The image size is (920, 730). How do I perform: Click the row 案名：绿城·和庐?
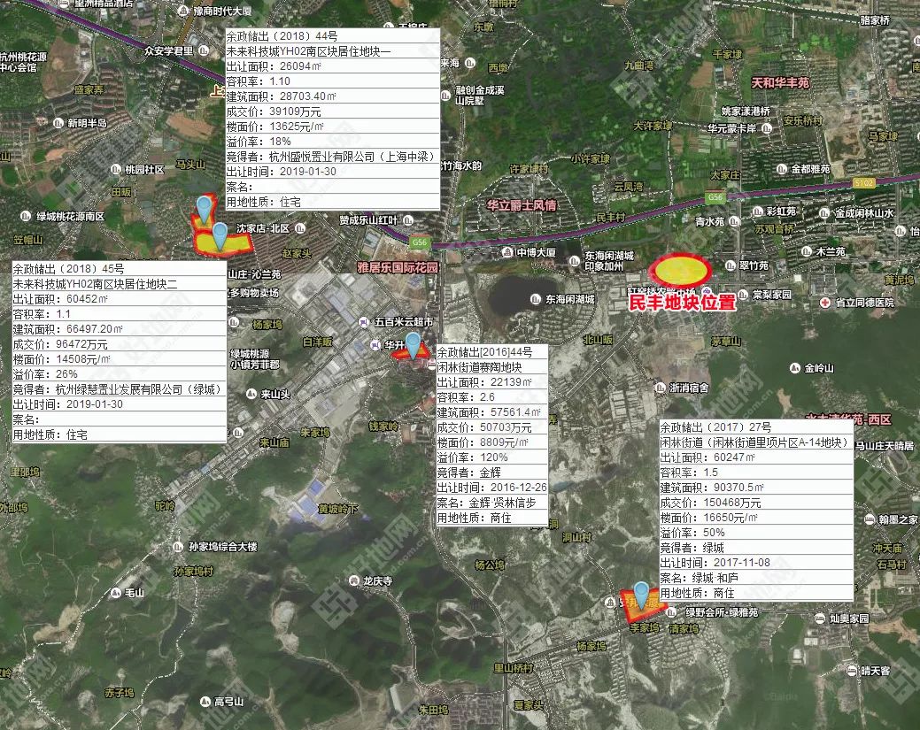(755, 578)
